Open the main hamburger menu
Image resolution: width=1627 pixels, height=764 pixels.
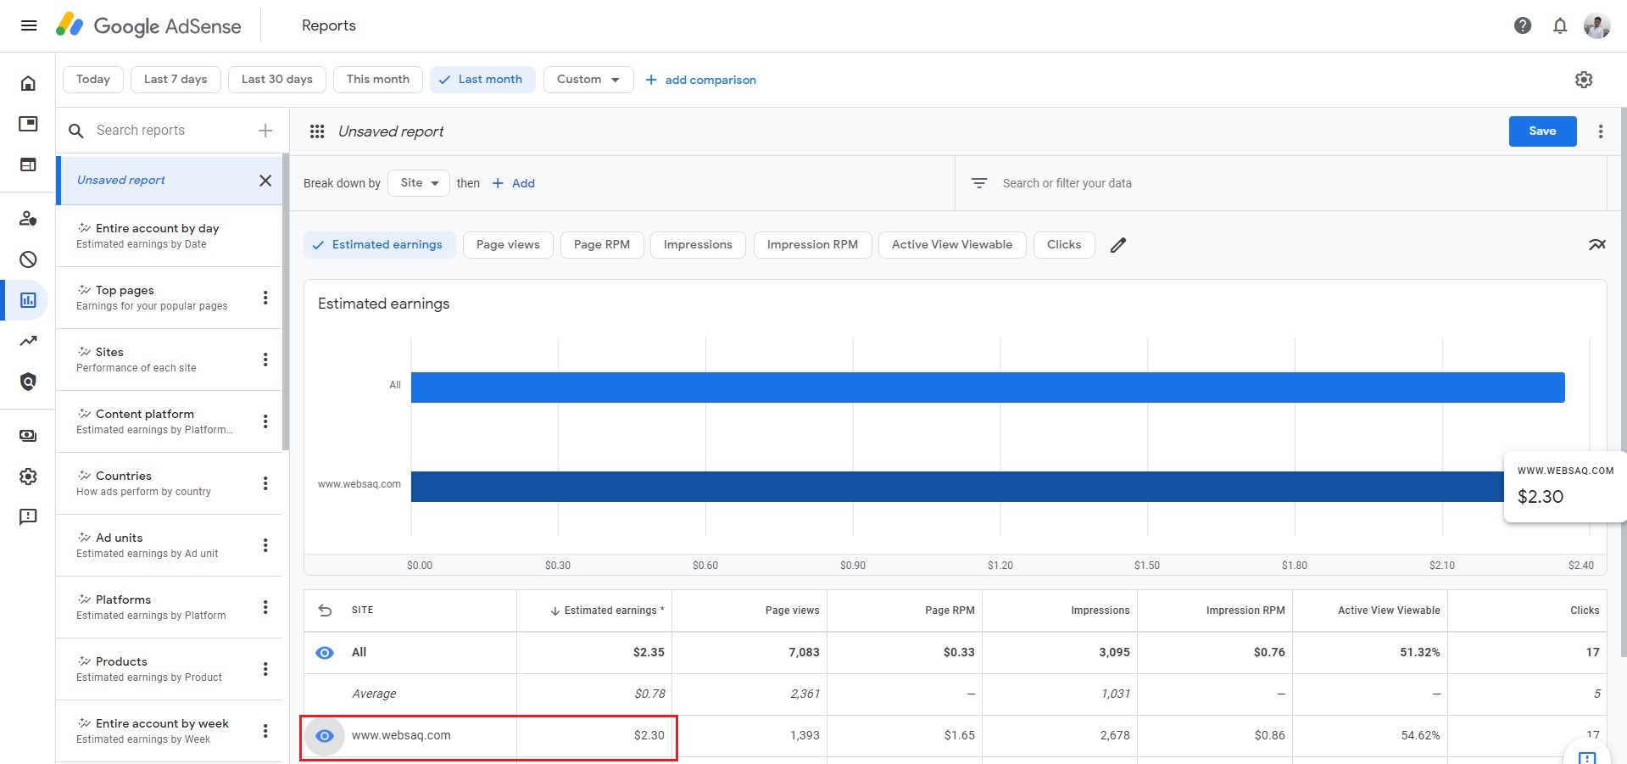click(x=29, y=25)
